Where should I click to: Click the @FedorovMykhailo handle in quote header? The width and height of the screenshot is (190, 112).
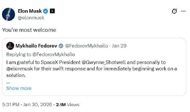point(87,46)
